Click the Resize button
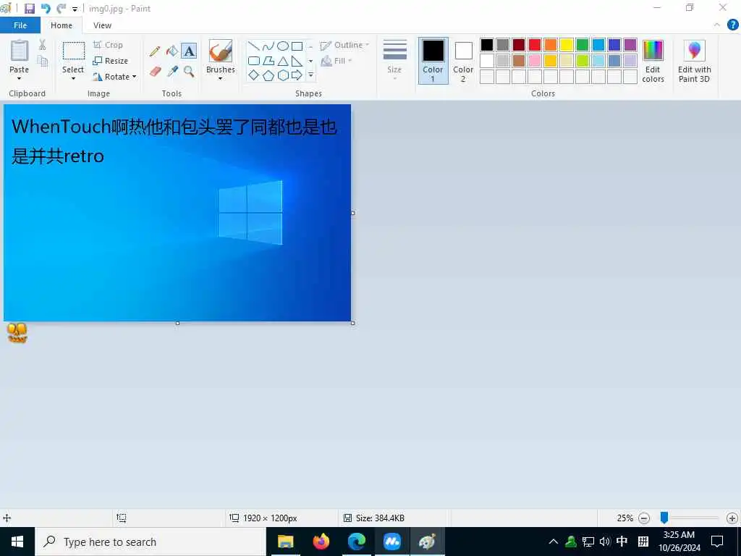This screenshot has height=556, width=741. (x=111, y=61)
